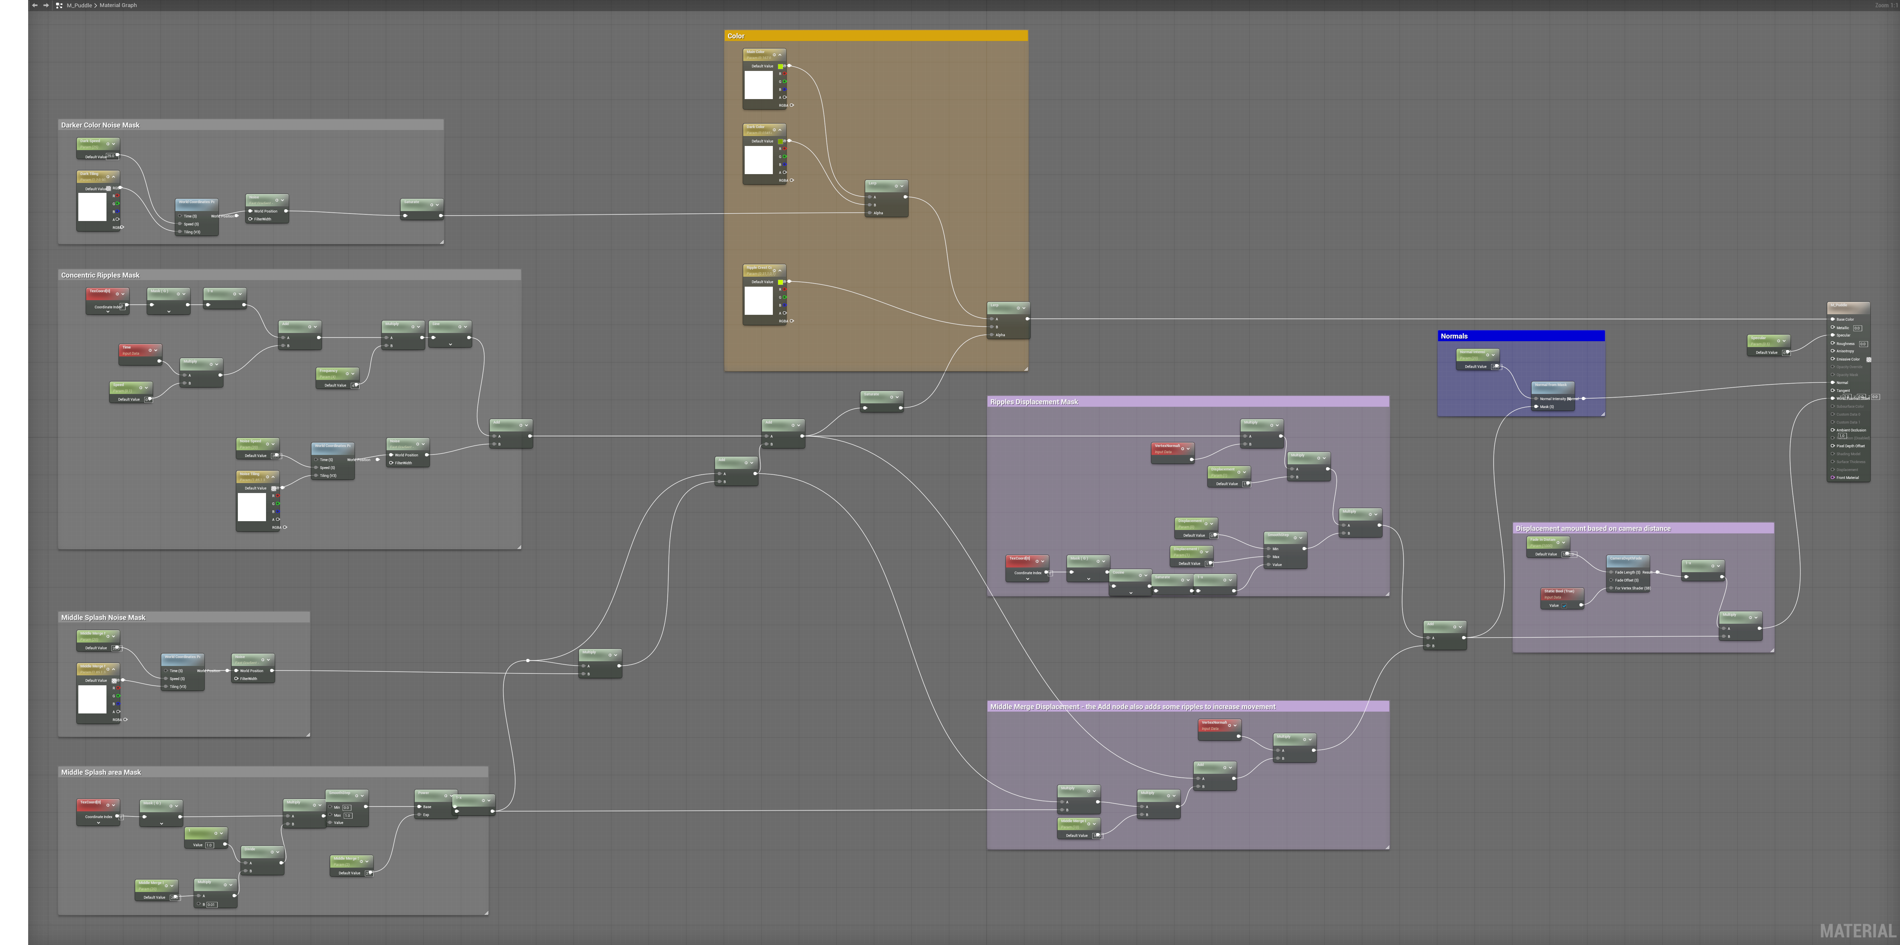Screen dimensions: 1900x945
Task: Click the Time (S) pin on World Coordinates in Darker Color Noise Mask
Action: (180, 216)
